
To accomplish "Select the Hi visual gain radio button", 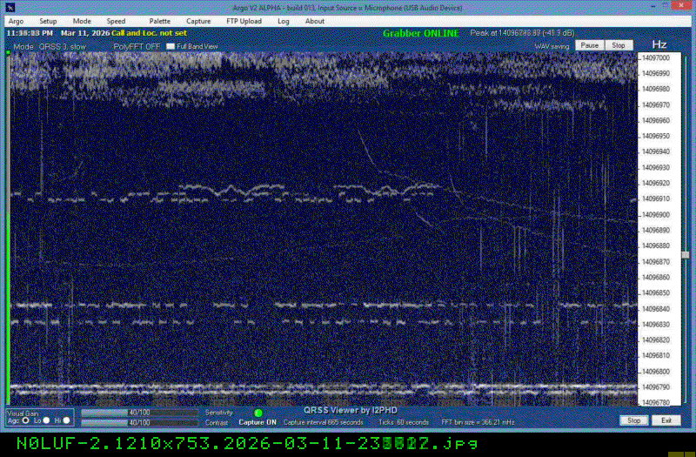I will point(67,420).
